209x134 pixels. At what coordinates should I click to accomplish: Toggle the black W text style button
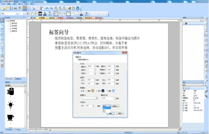[40, 14]
